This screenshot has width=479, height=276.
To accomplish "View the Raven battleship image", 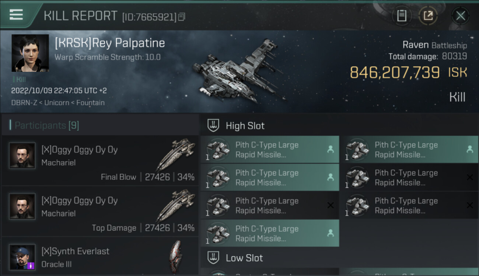I will click(x=238, y=72).
